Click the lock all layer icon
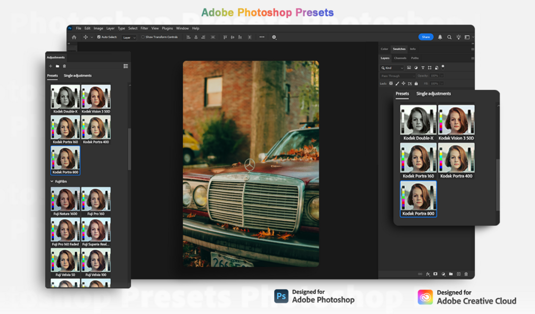Image resolution: width=535 pixels, height=314 pixels. point(416,83)
